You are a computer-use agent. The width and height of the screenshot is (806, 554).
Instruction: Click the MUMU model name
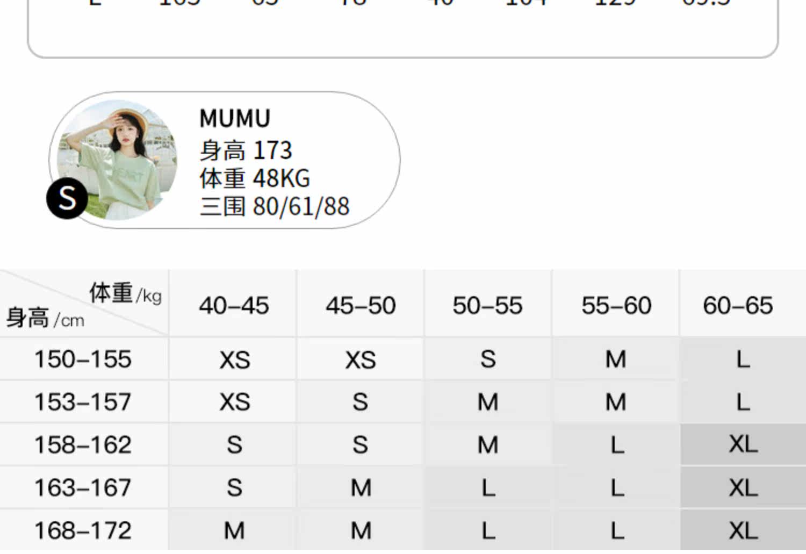click(235, 119)
